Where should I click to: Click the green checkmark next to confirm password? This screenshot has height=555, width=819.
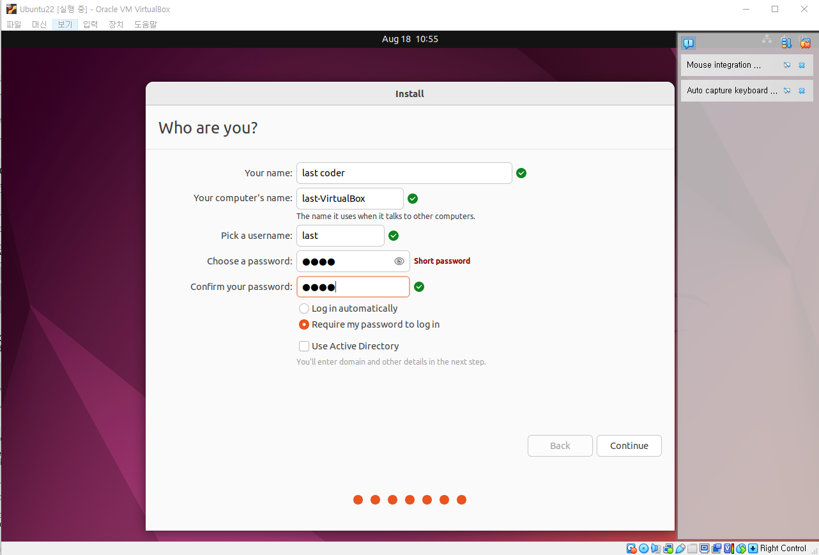coord(419,287)
